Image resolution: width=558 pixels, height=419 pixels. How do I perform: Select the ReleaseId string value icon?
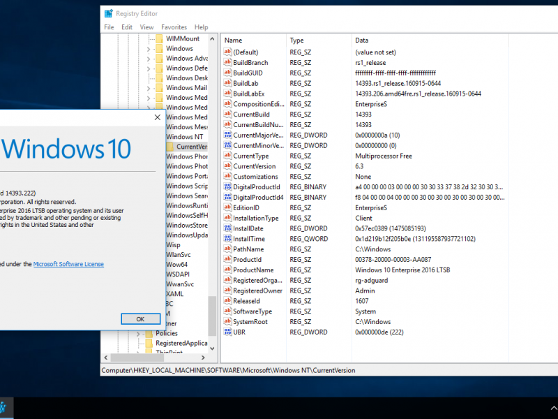[x=228, y=301]
